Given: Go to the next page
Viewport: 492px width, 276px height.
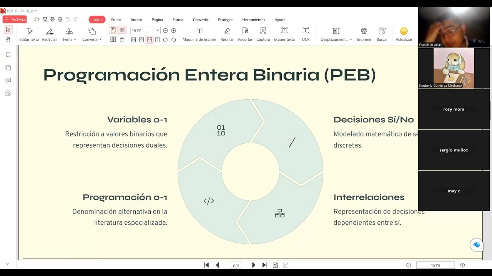Looking at the screenshot, I should 253,265.
